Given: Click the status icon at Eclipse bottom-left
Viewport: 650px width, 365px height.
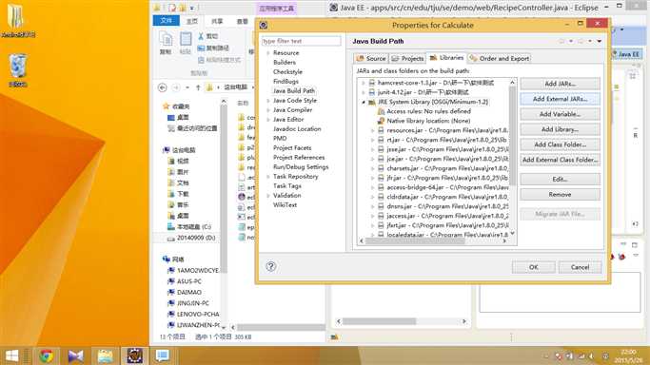Looking at the screenshot, I should pyautogui.click(x=334, y=337).
